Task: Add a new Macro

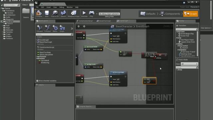Action: 55,28
